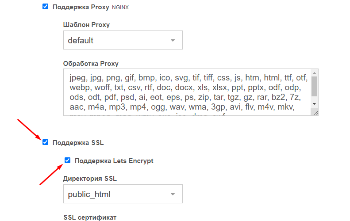Viewport: 350px width, 221px height.
Task: Toggle the Поддержка SSL checkbox
Action: pyautogui.click(x=45, y=142)
